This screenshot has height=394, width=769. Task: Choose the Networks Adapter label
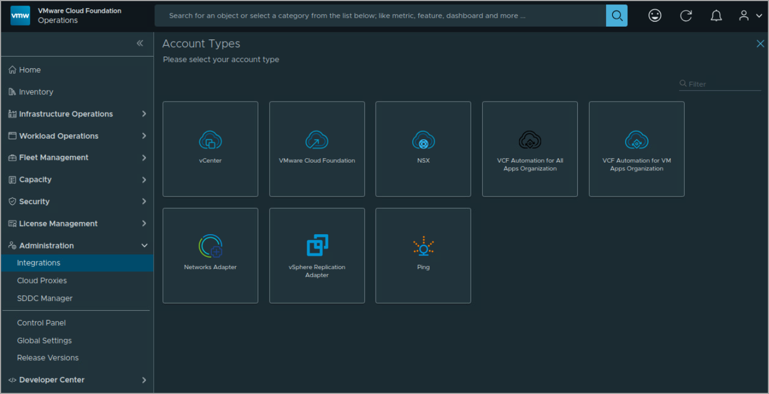click(x=211, y=267)
